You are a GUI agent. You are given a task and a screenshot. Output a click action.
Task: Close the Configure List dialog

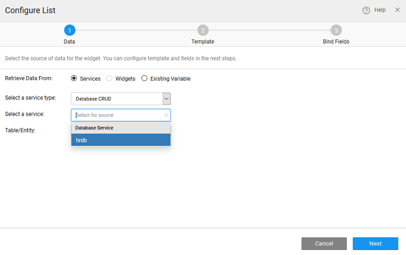point(397,10)
